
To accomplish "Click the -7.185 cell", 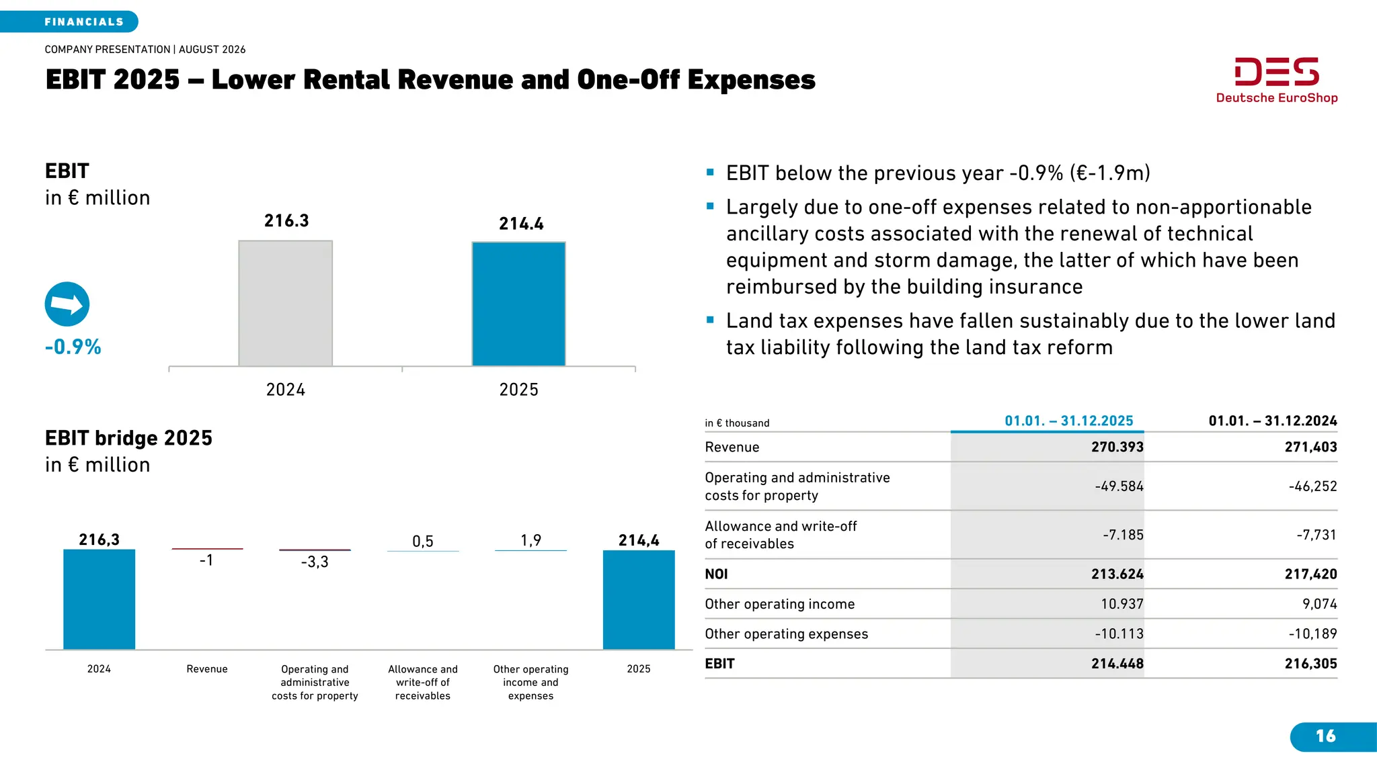I will [x=1123, y=535].
